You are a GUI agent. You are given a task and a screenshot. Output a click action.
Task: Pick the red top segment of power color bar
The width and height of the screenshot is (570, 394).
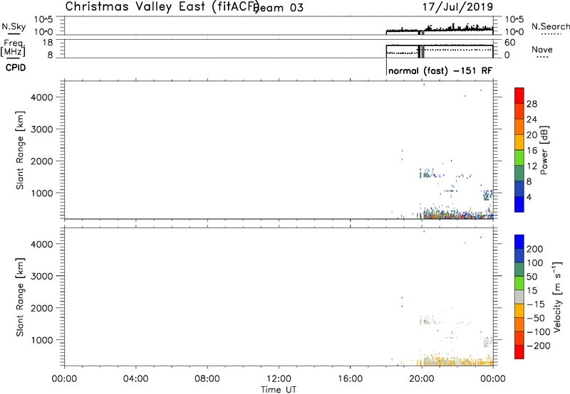[519, 96]
